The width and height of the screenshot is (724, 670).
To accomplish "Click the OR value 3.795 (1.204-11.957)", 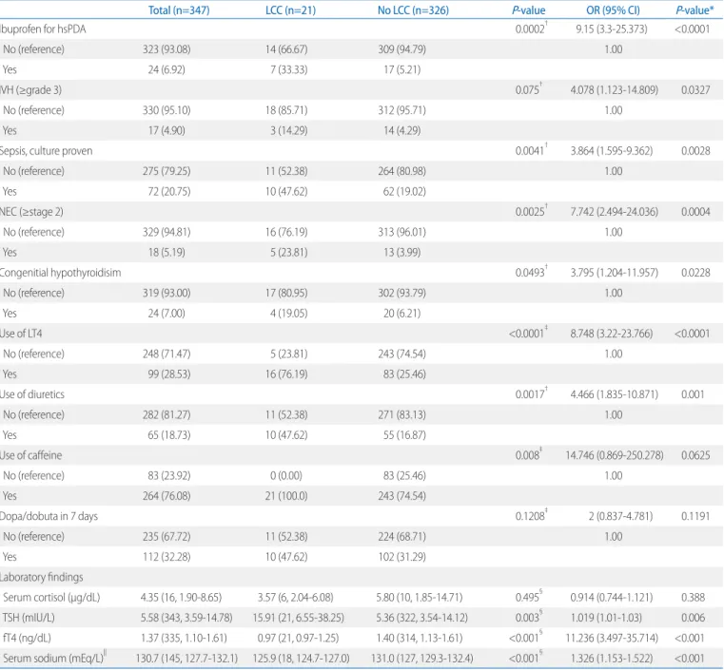I will (614, 273).
